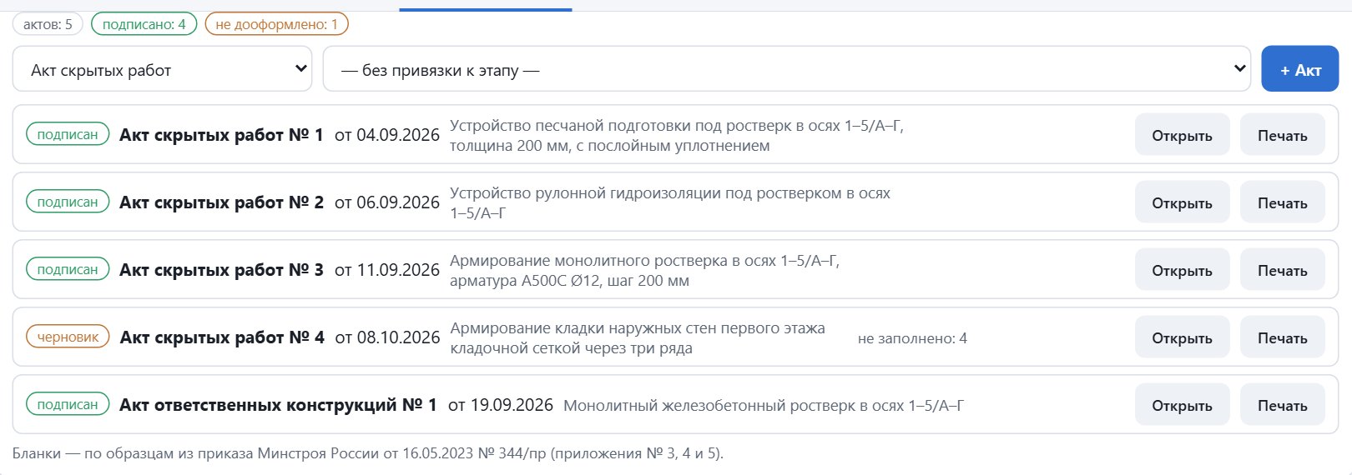
Task: Click the 'подписан' badge of Акт скрытых работ № 3
Action: point(68,270)
